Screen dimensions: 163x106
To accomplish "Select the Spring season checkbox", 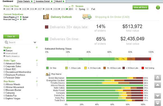I will [76, 9].
